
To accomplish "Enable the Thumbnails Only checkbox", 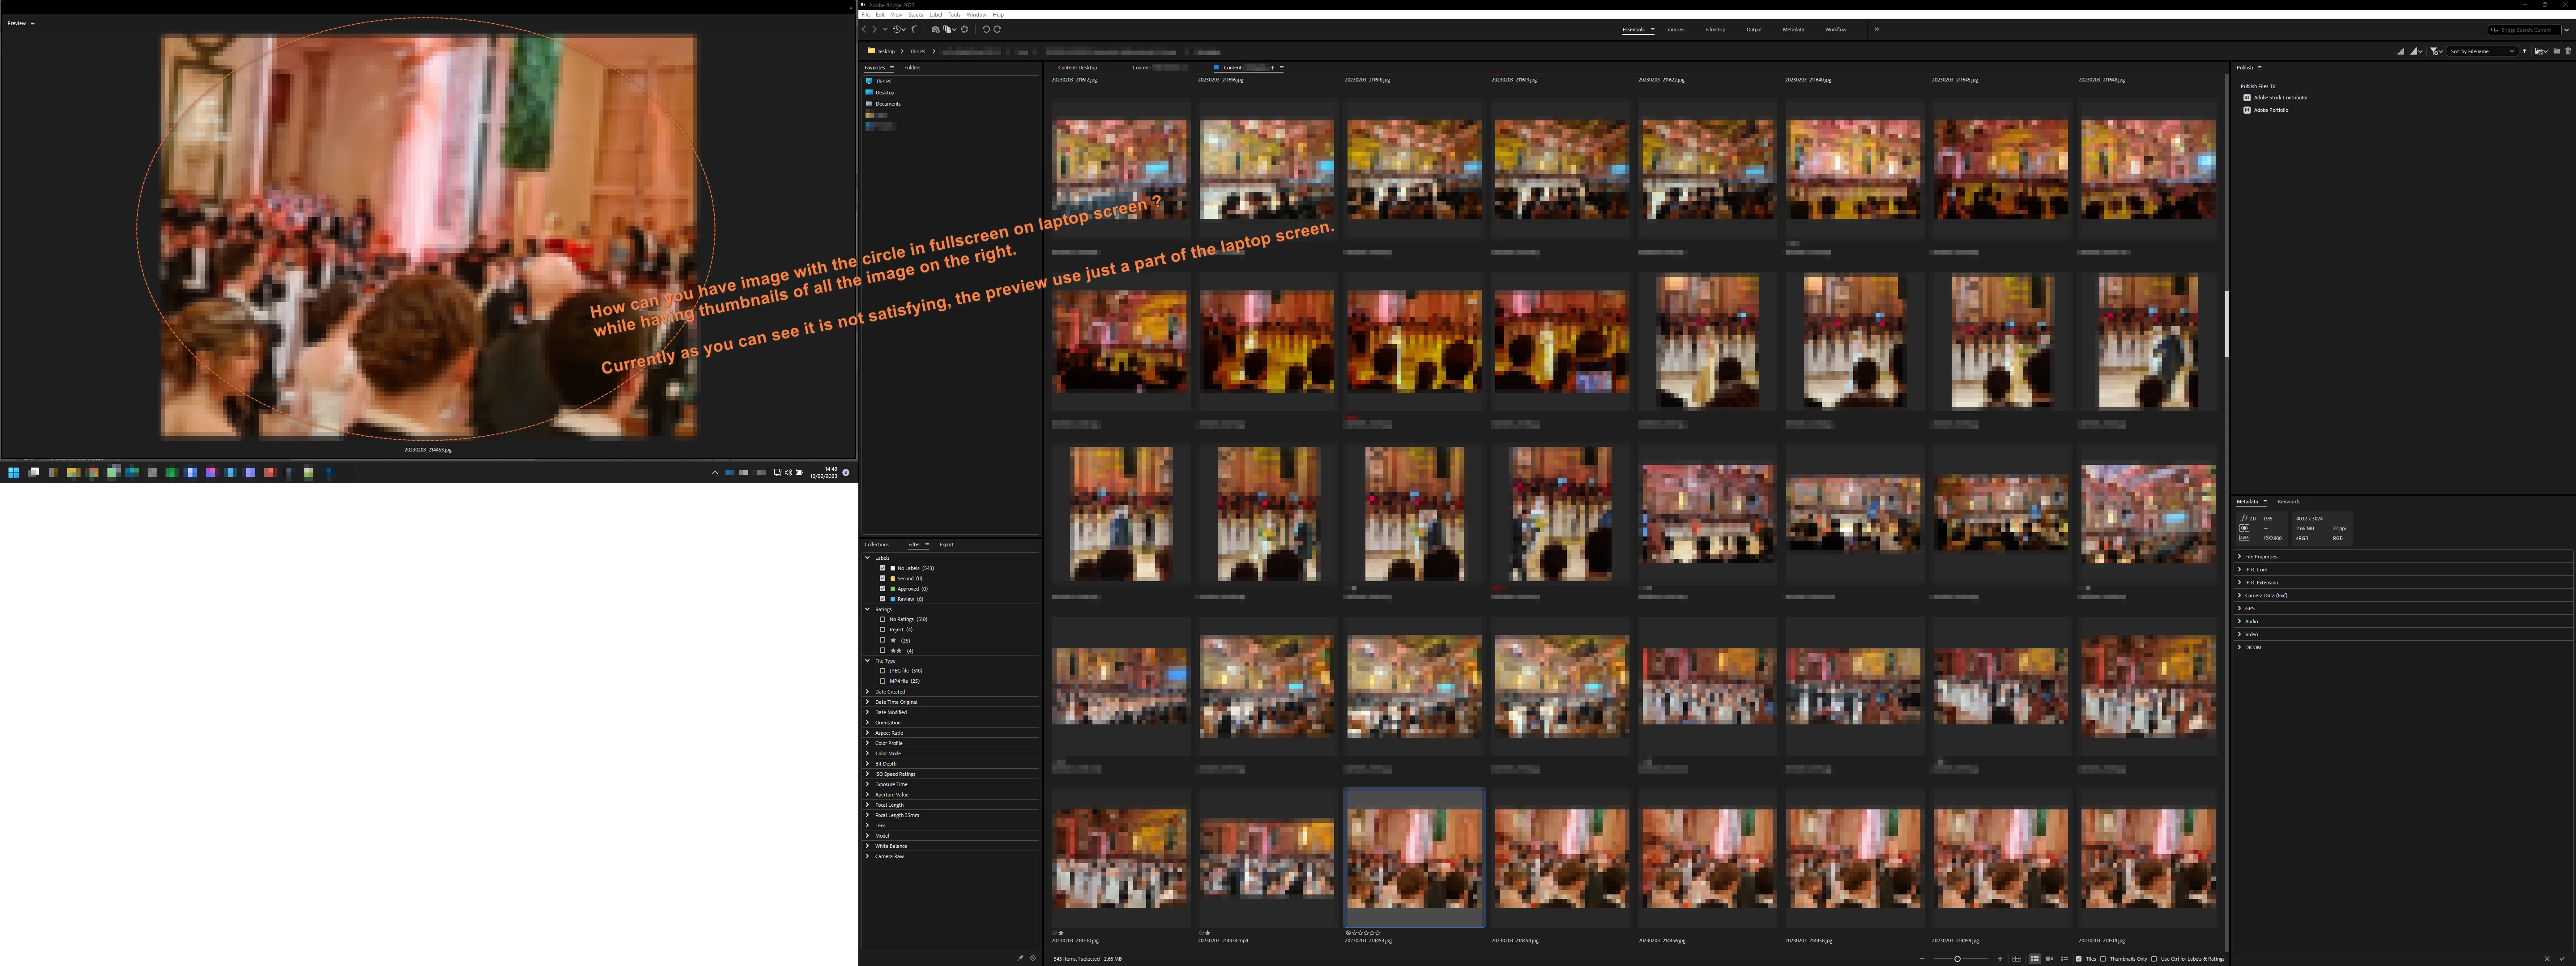I will [x=2103, y=959].
